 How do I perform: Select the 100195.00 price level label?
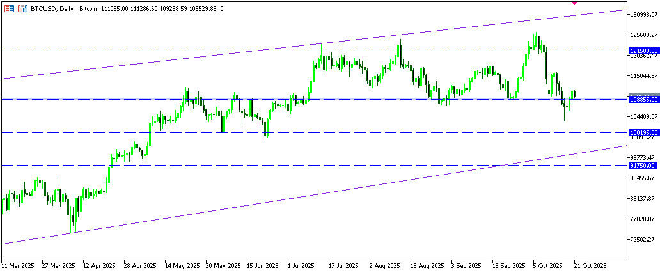(644, 132)
